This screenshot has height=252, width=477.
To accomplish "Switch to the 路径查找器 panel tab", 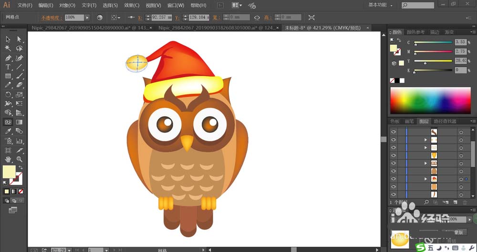I will pos(445,121).
